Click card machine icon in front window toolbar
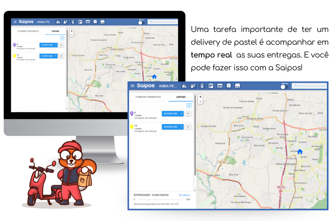The width and height of the screenshot is (332, 221). 202,86
